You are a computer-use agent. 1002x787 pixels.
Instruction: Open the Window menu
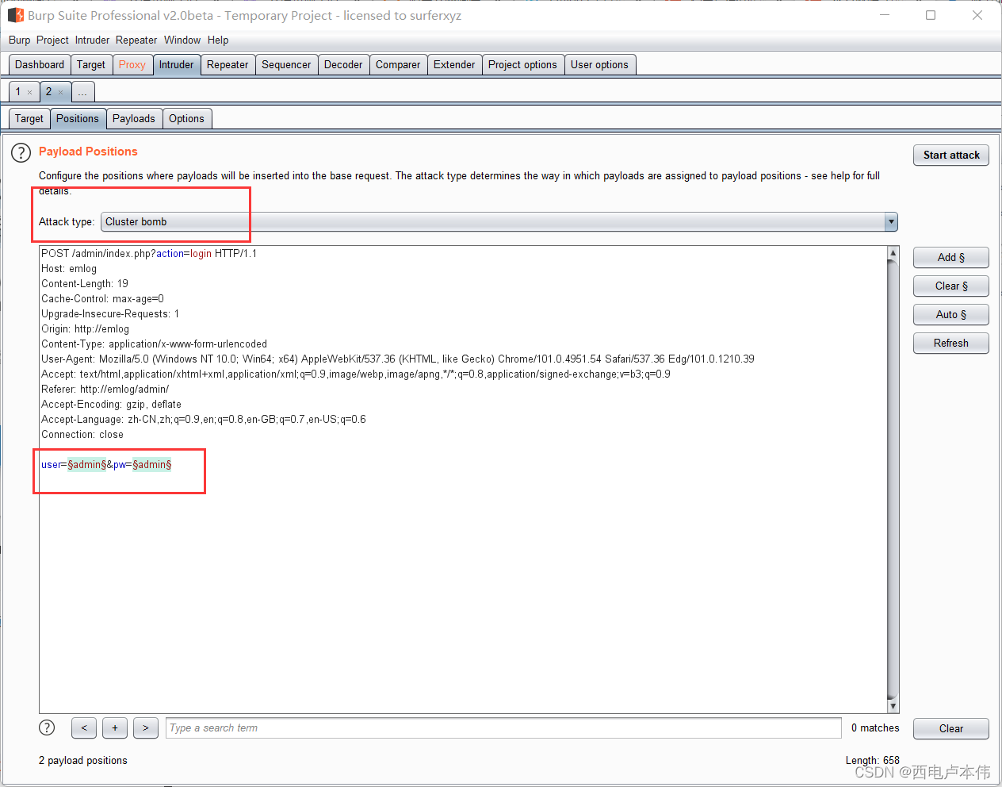[182, 40]
